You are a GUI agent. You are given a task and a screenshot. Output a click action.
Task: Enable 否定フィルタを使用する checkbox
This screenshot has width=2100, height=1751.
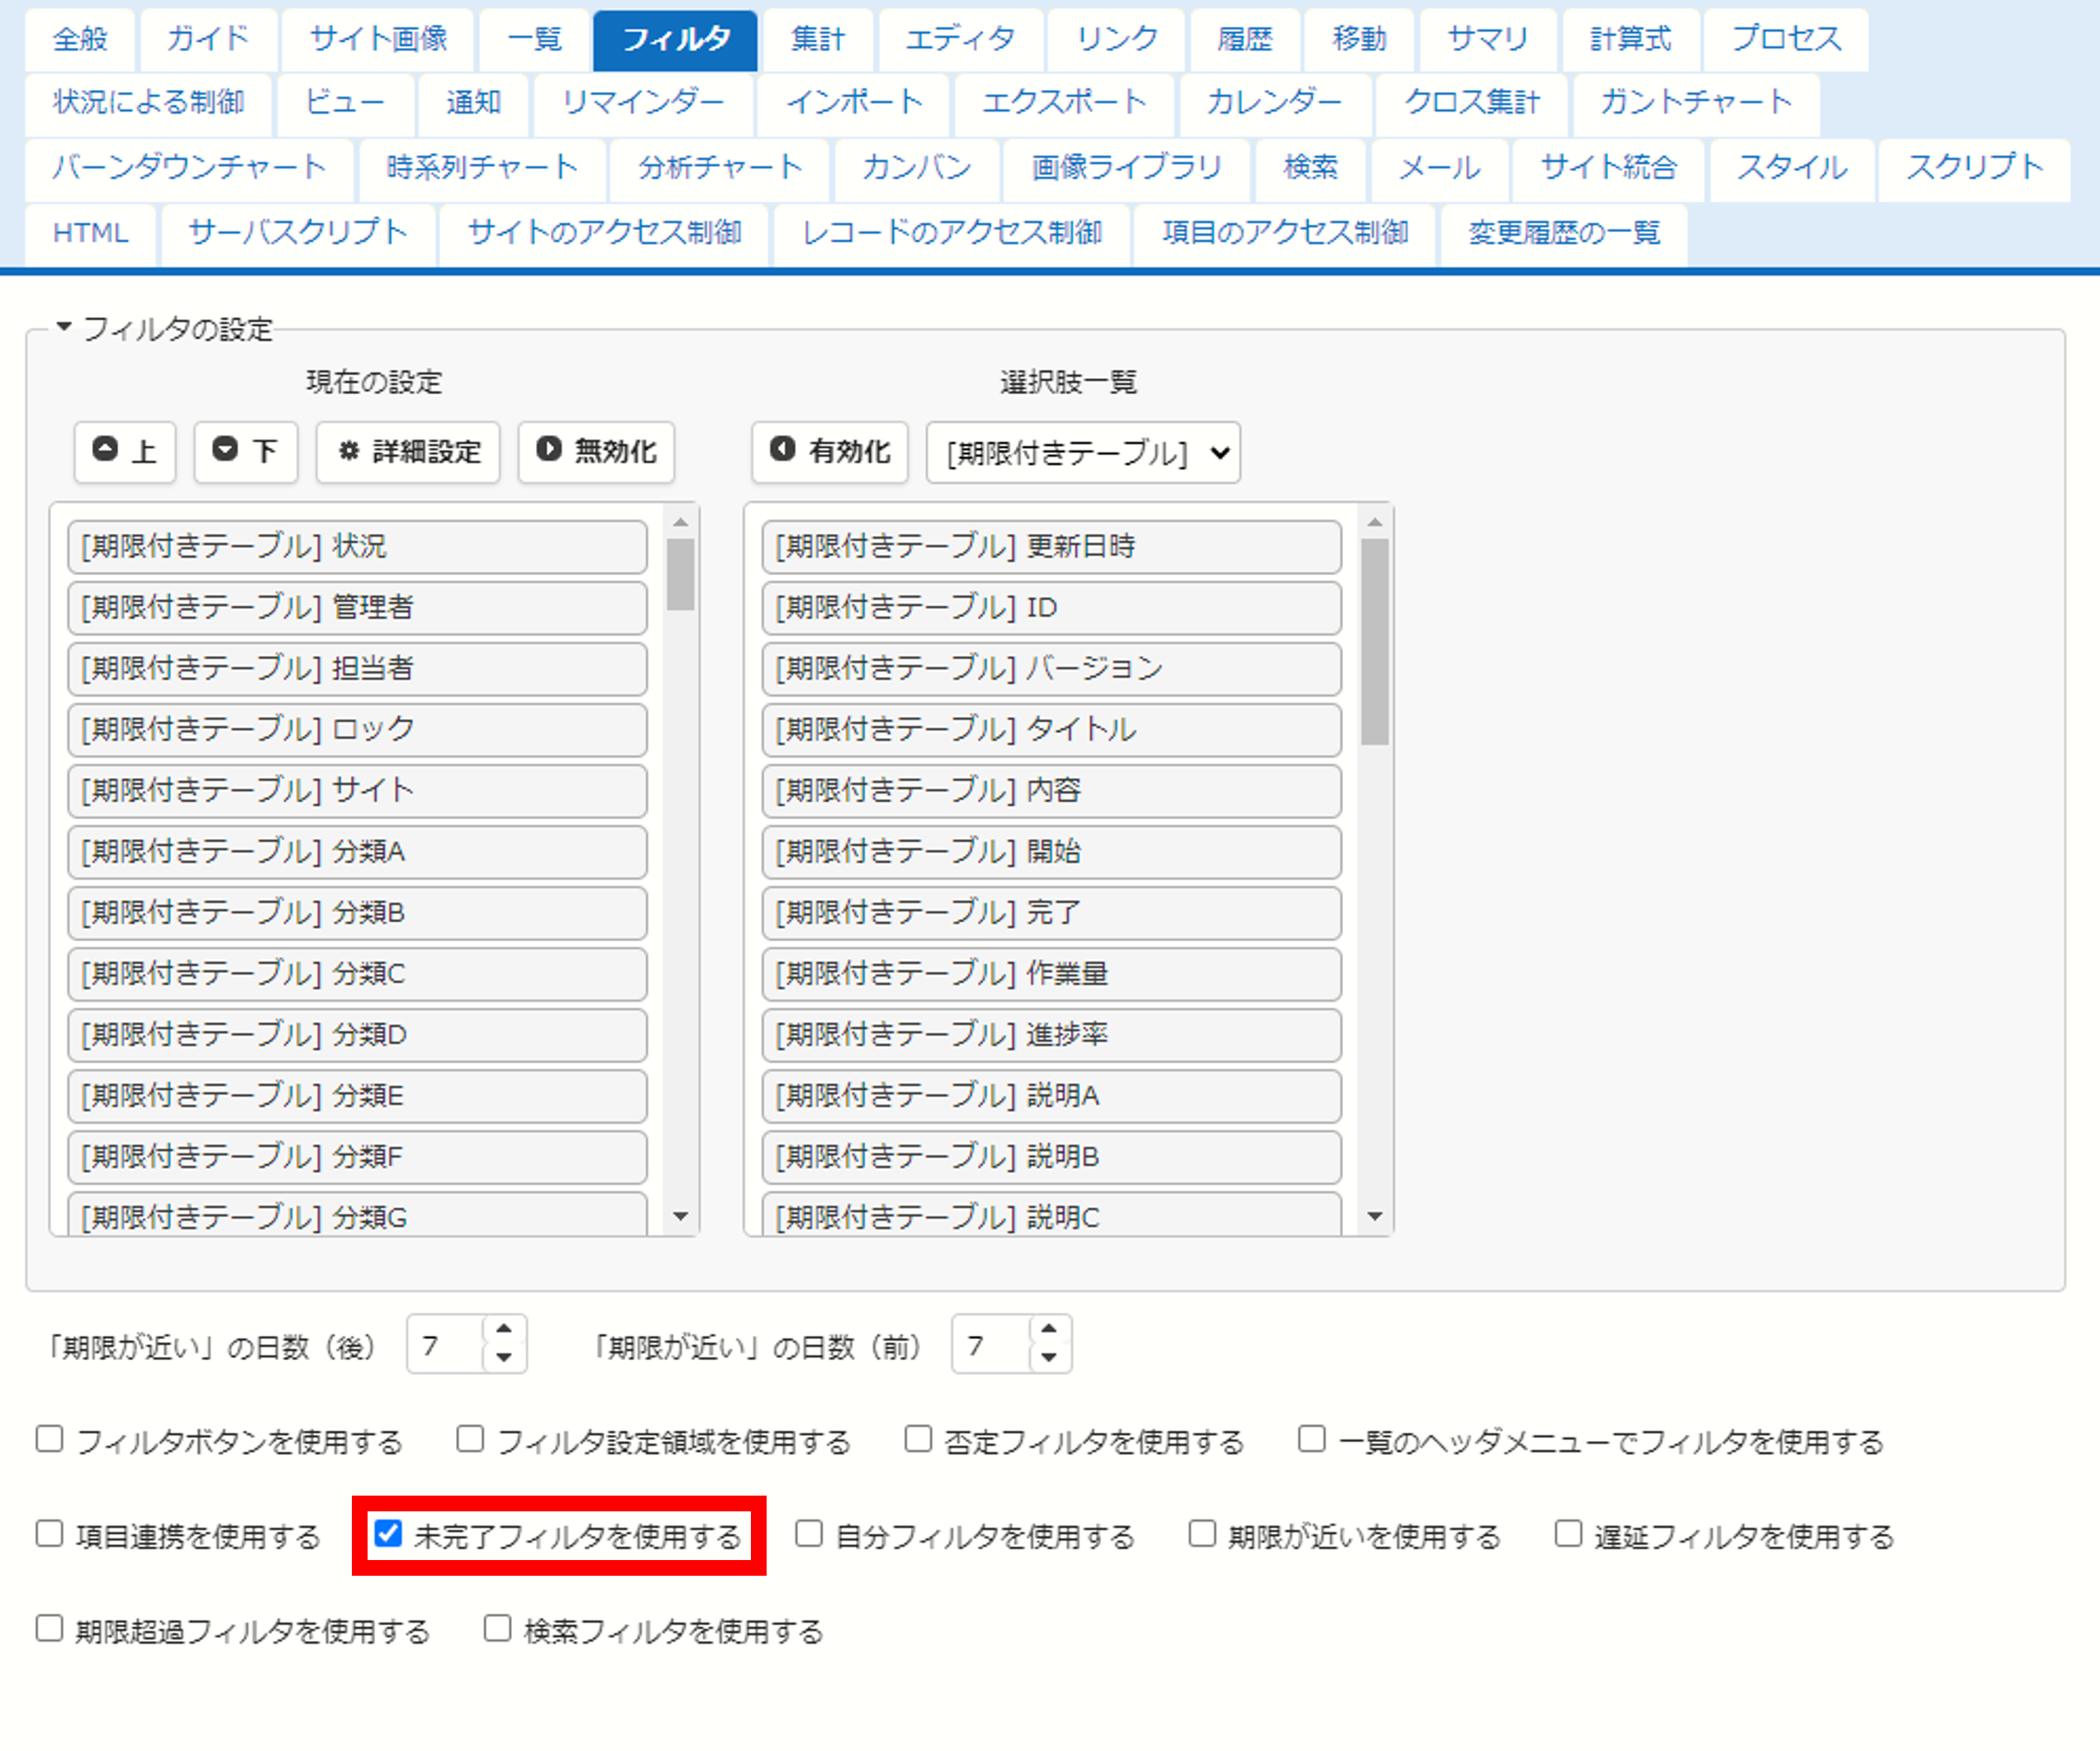(x=918, y=1440)
